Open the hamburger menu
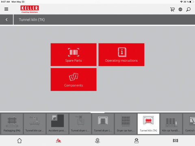Image resolution: width=195 pixels, height=146 pixels. point(6,9)
